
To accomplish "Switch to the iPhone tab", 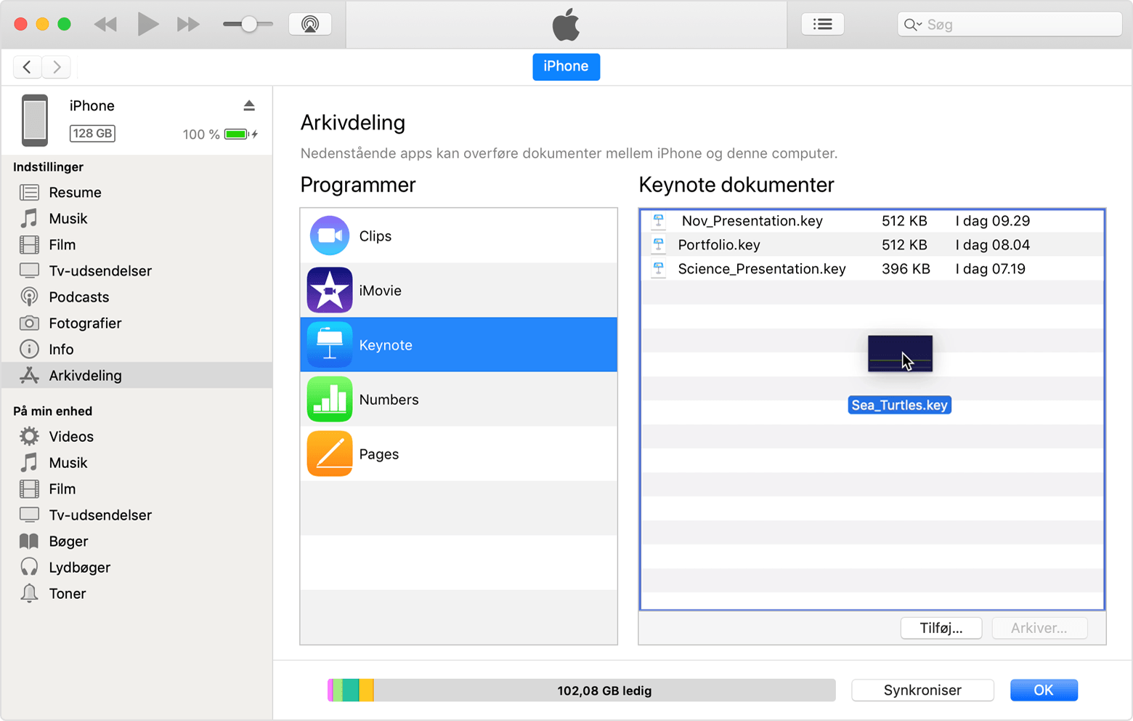I will point(566,66).
